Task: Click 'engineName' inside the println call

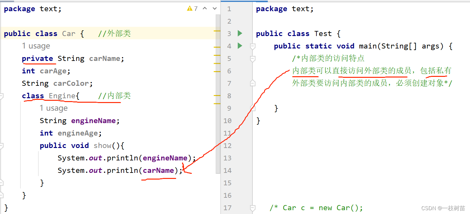Action: coord(165,158)
